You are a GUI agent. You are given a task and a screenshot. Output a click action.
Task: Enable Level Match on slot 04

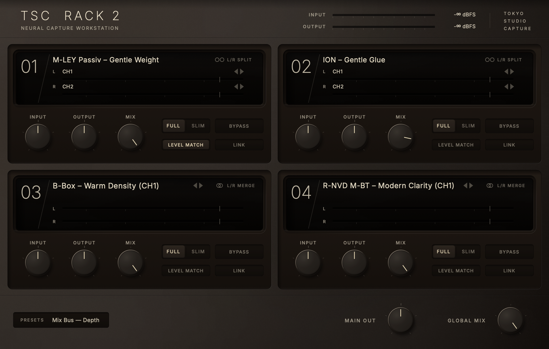click(456, 270)
